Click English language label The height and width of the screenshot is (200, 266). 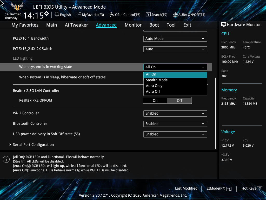click(x=65, y=15)
